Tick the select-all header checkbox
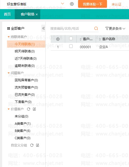Image resolution: width=129 pixels, height=167 pixels. pyautogui.click(x=71, y=38)
